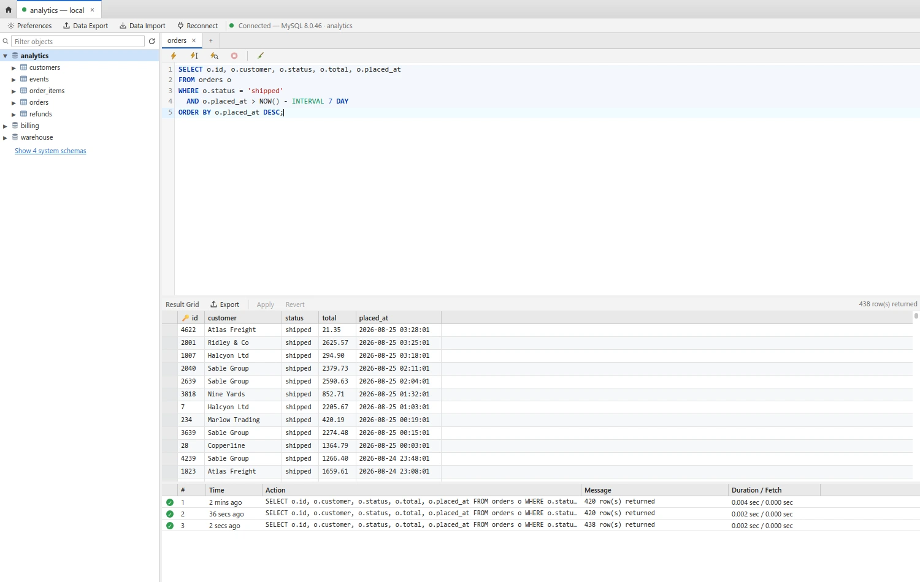Image resolution: width=920 pixels, height=582 pixels.
Task: Click the green success icon for log entry 1
Action: (x=170, y=502)
